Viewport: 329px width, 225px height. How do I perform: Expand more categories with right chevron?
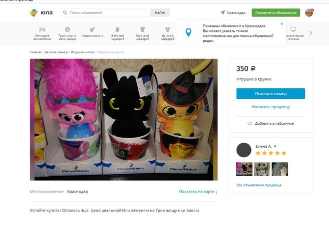pos(311,33)
